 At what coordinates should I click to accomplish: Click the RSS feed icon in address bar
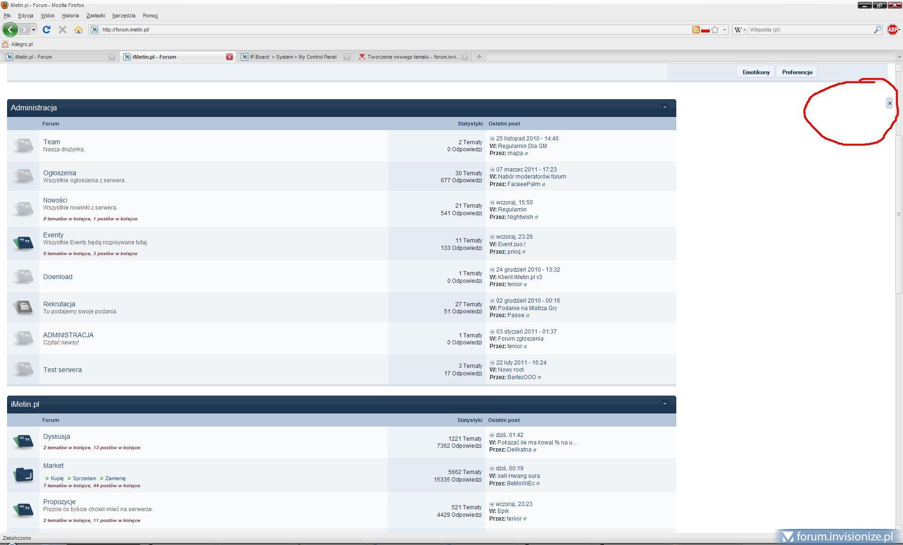pyautogui.click(x=696, y=30)
